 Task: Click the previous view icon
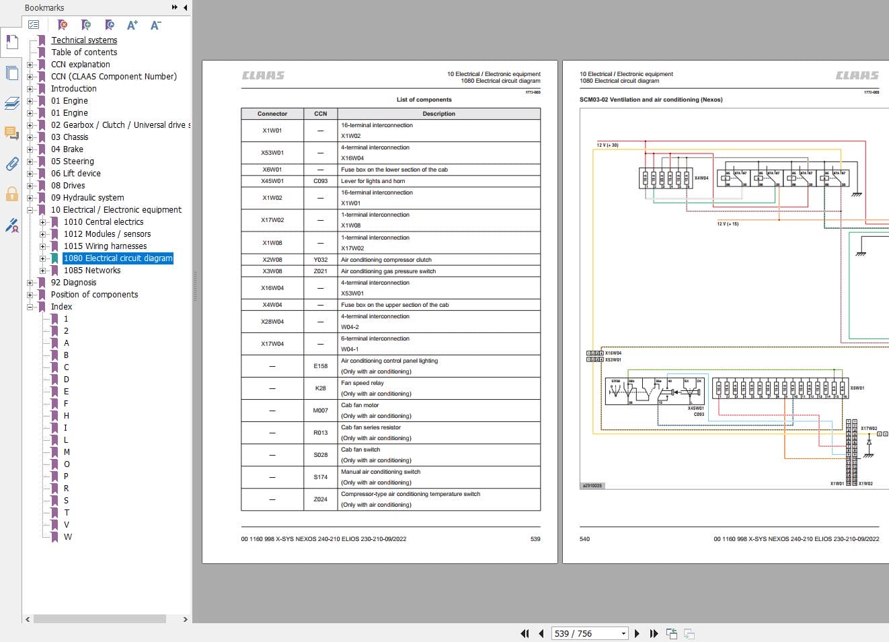[671, 633]
